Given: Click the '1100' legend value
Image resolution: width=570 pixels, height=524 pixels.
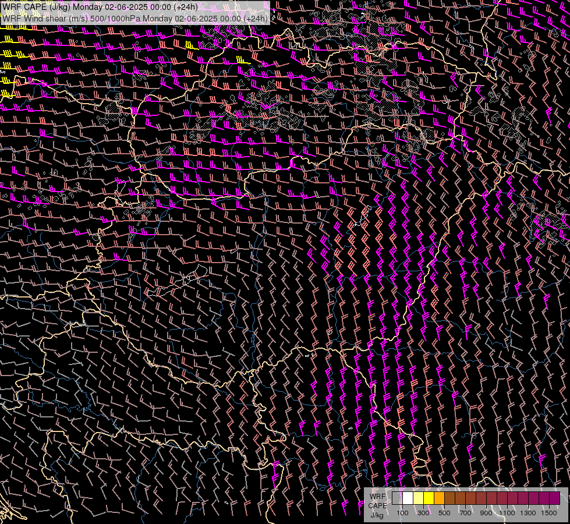Looking at the screenshot, I should 507,513.
